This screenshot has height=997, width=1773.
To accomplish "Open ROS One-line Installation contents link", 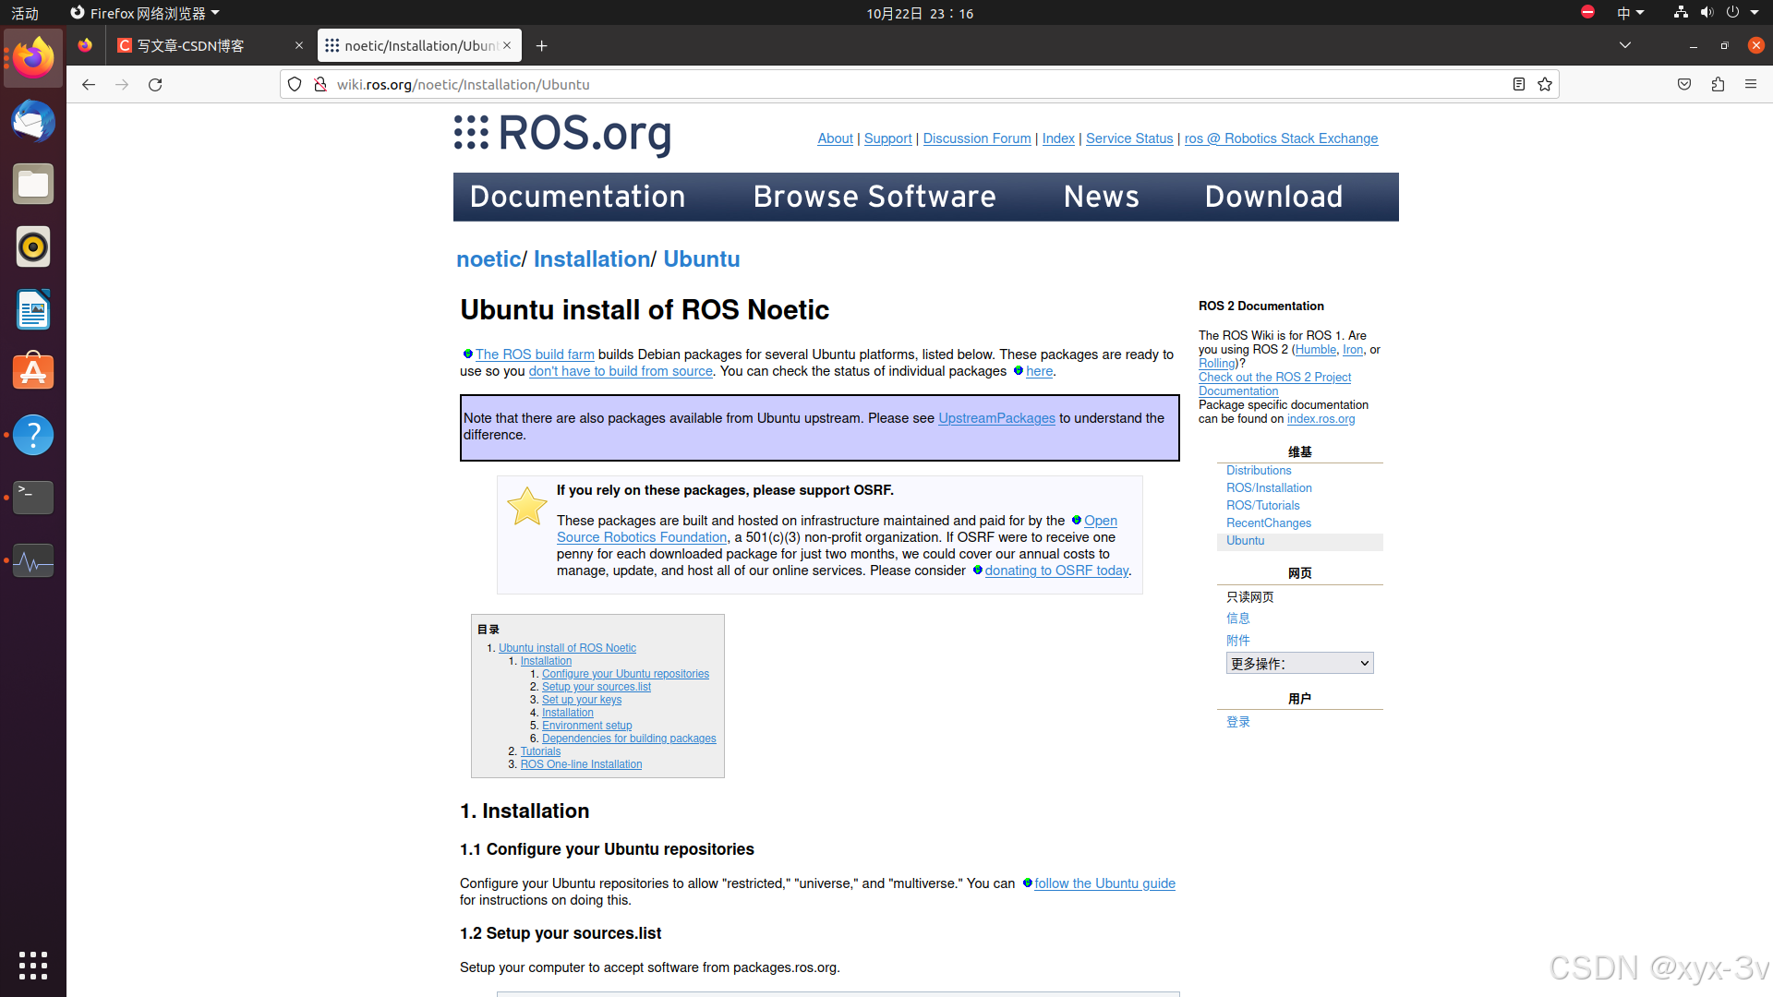I will click(581, 764).
